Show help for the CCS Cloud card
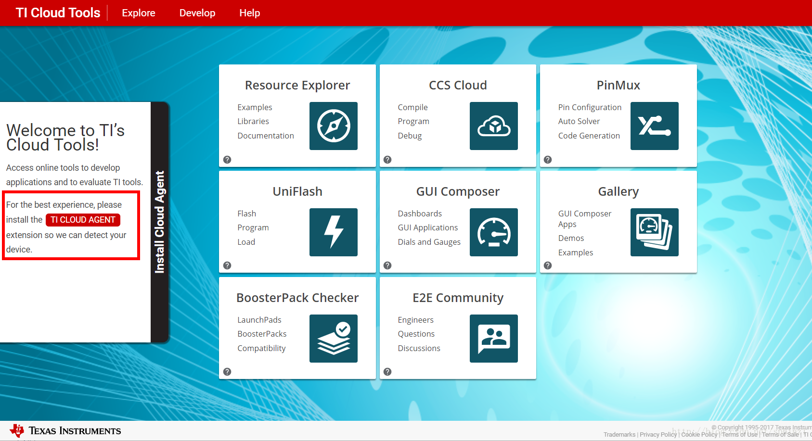The image size is (812, 441). 387,160
